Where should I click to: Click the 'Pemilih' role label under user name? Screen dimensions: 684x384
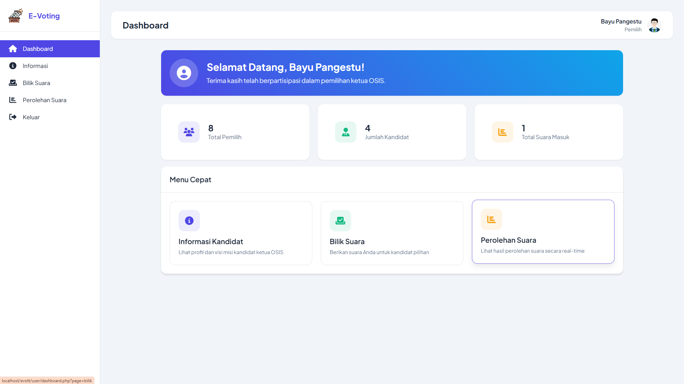tap(633, 30)
